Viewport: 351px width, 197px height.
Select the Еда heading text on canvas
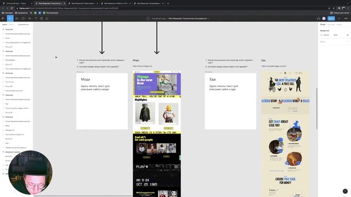click(x=263, y=60)
